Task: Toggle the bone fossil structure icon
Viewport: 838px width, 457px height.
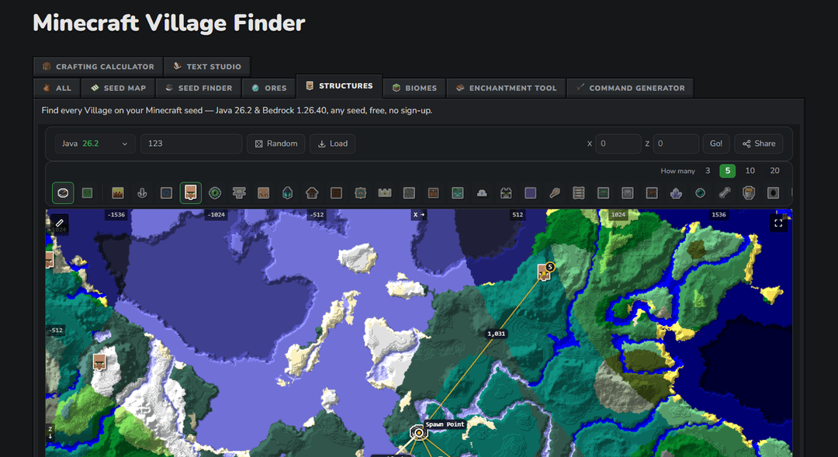Action: point(725,193)
